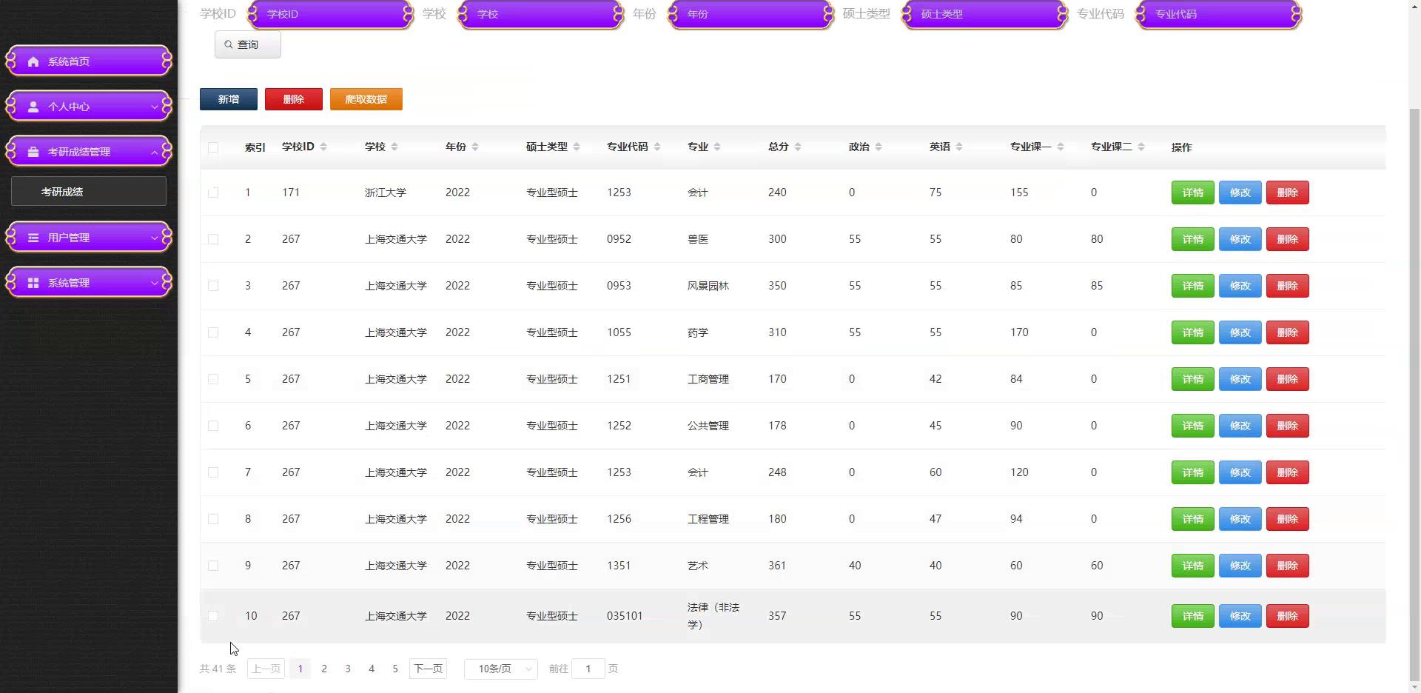Click the sort arrows for 总分 column

[x=798, y=147]
